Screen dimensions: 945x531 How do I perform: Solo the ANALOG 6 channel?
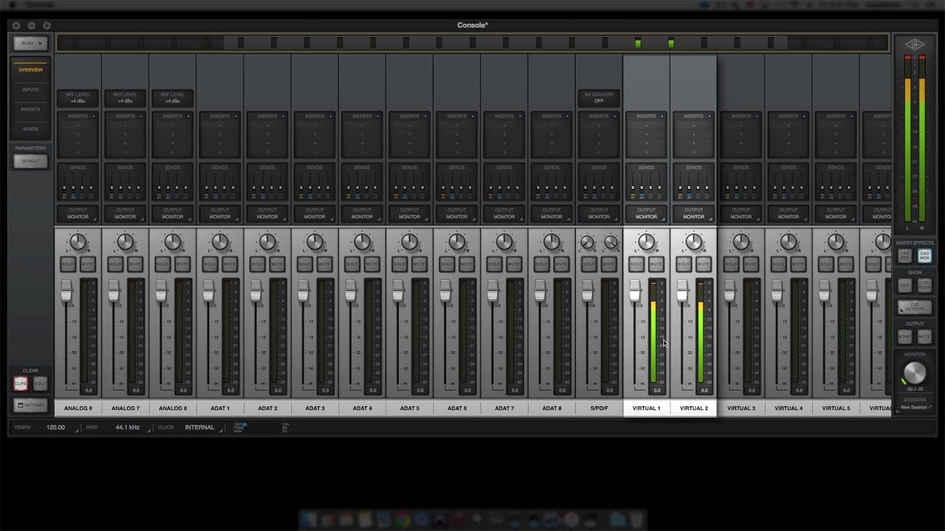coord(68,263)
